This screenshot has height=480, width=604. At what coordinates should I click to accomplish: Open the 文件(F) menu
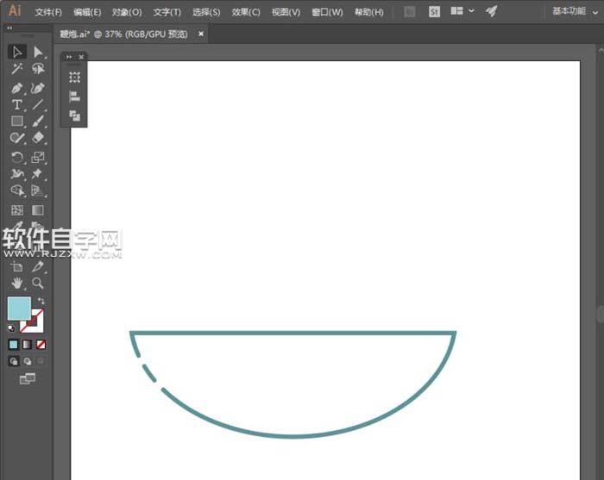tap(48, 12)
